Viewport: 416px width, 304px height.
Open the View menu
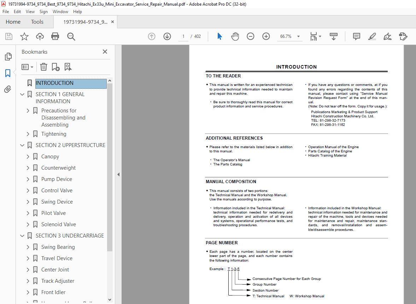[x=30, y=12]
